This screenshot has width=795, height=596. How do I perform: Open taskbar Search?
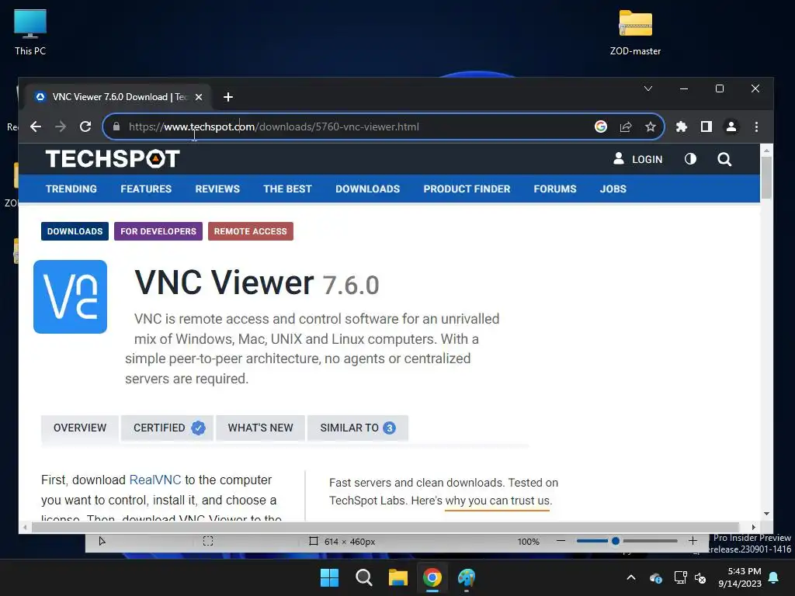(x=363, y=577)
